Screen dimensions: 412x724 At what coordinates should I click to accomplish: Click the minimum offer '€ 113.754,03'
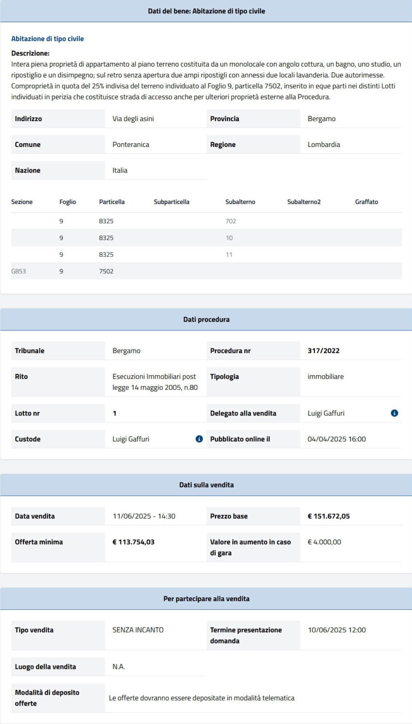click(133, 542)
